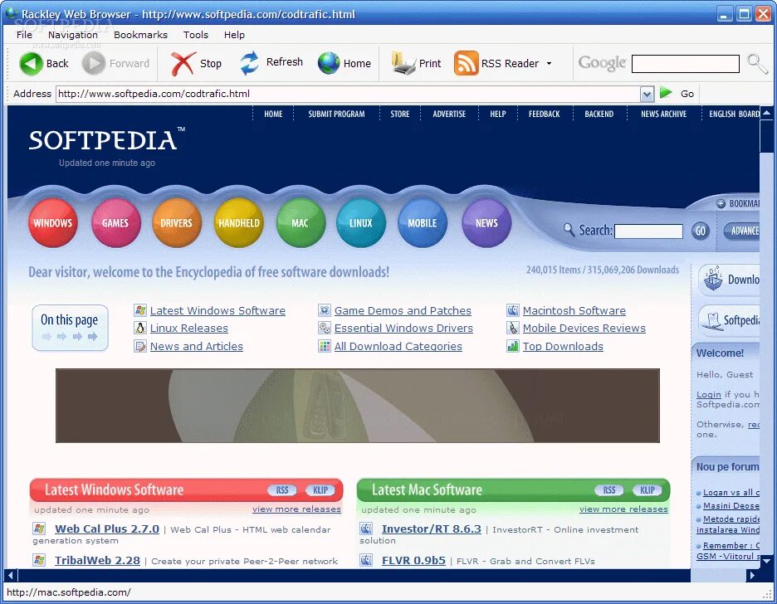Click the Top Downloads link

[x=563, y=346]
